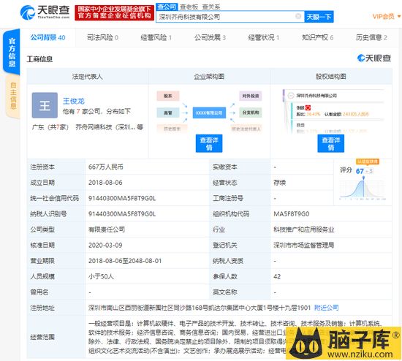
Task: Click the industry value 科技推广和应用服务业
Action: click(304, 229)
